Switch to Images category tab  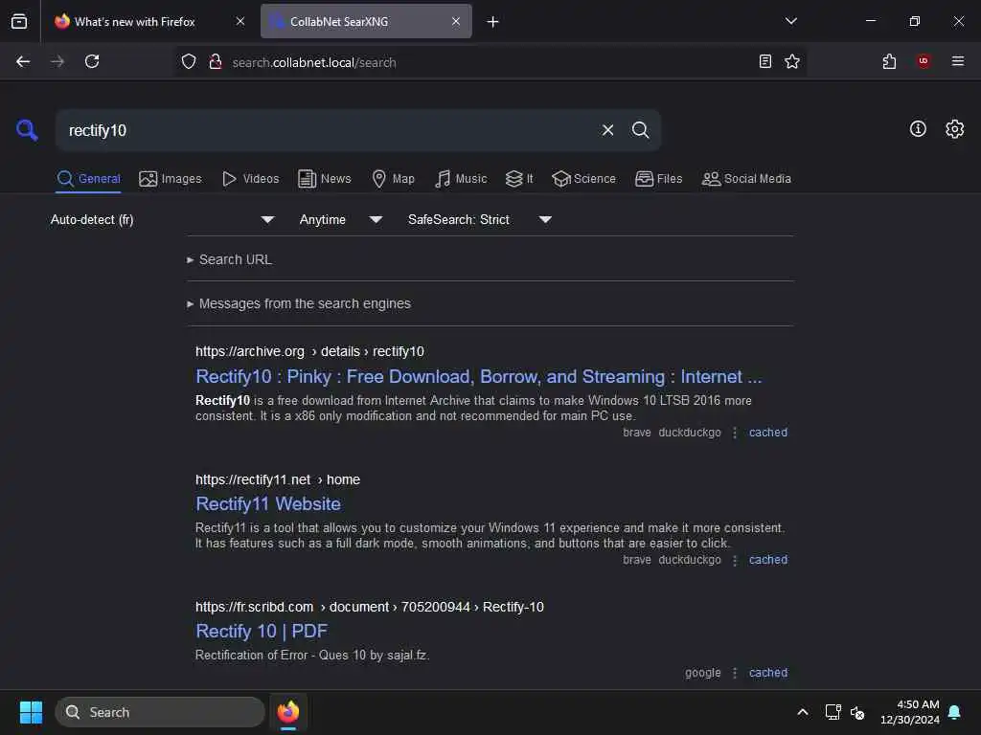point(171,179)
